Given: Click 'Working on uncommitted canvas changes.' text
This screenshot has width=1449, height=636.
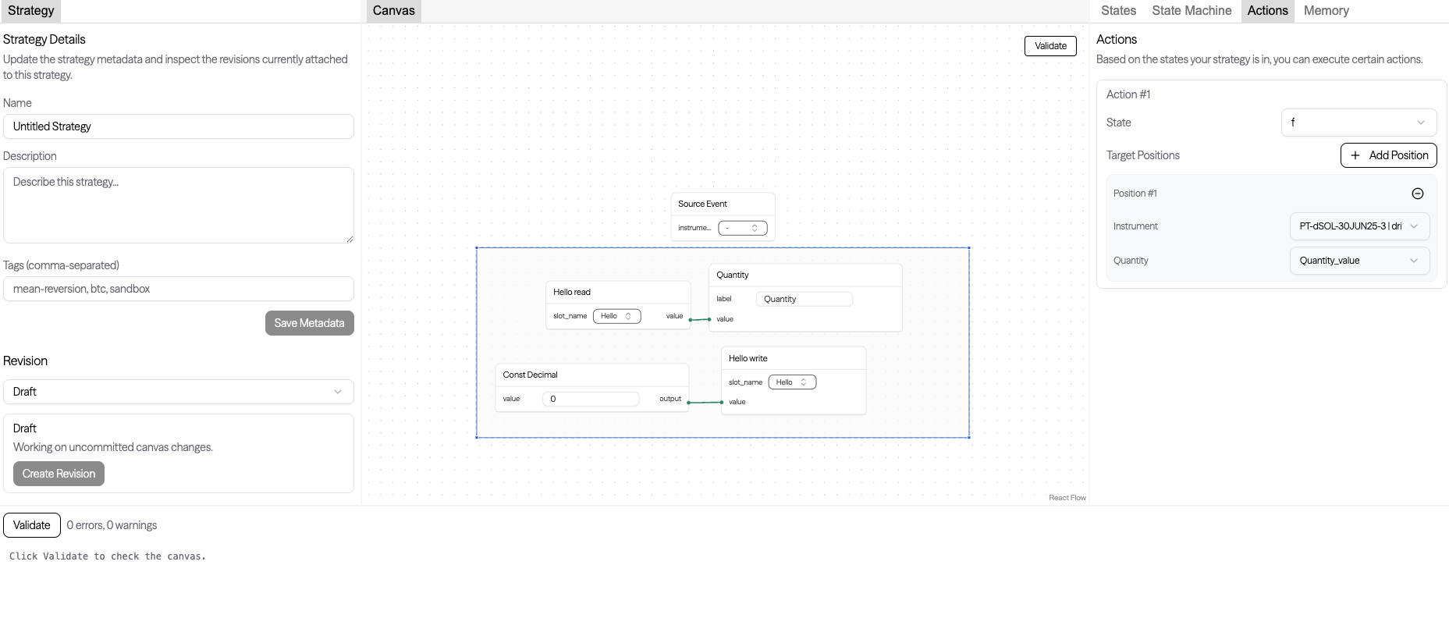Looking at the screenshot, I should [x=113, y=447].
